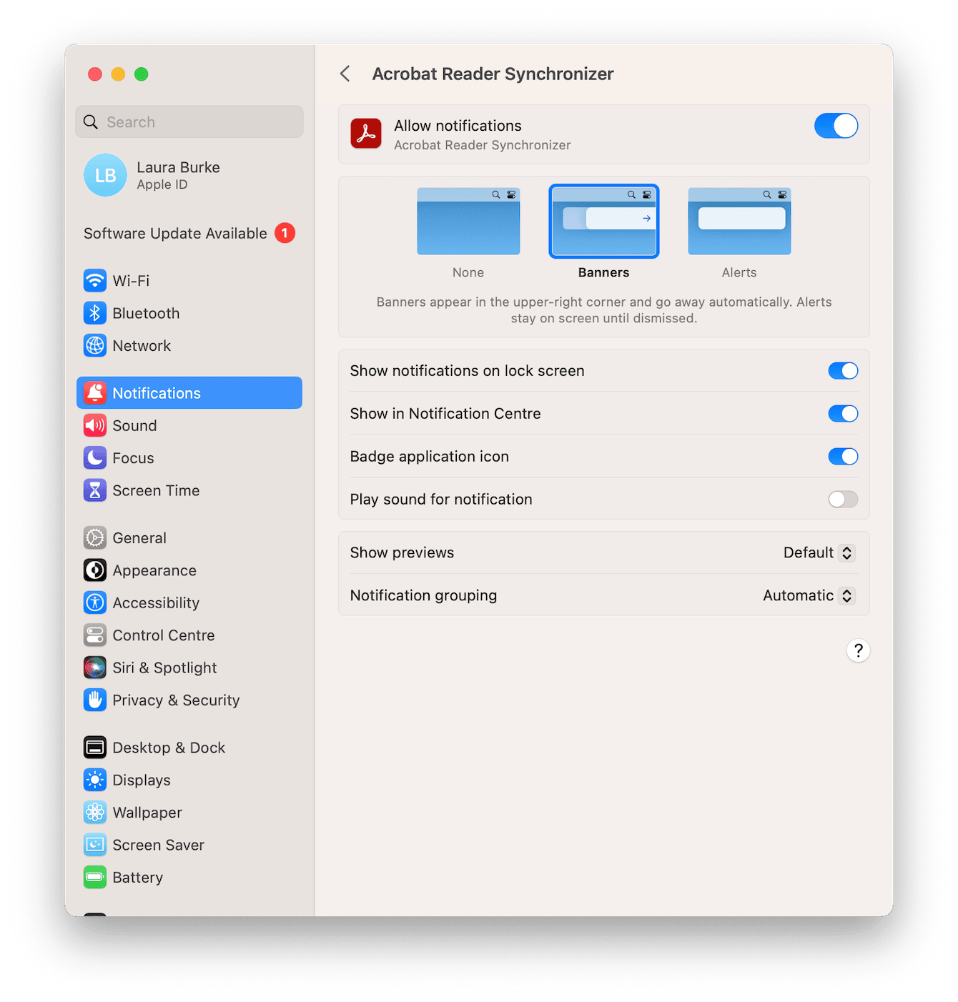Image resolution: width=958 pixels, height=1002 pixels.
Task: Select the Wallpaper flower icon
Action: [x=95, y=812]
